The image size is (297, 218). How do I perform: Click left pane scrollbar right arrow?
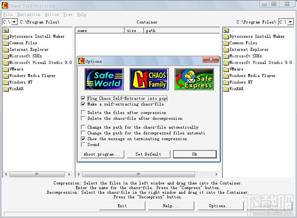[x=69, y=174]
